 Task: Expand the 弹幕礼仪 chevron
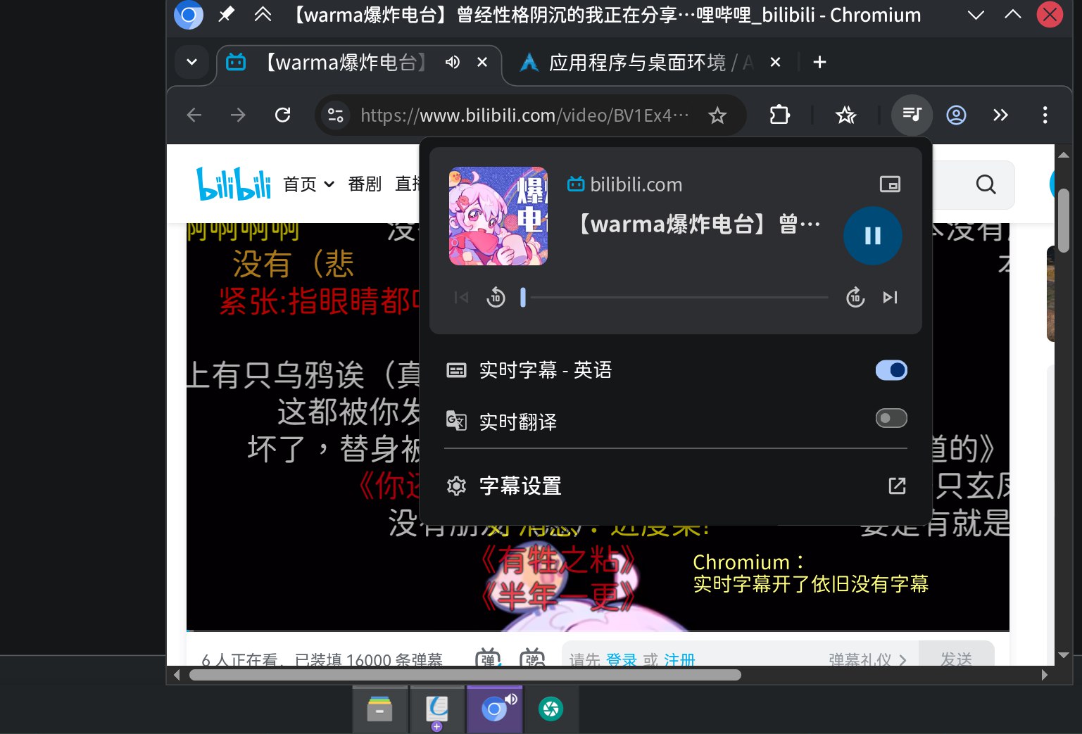pos(903,660)
